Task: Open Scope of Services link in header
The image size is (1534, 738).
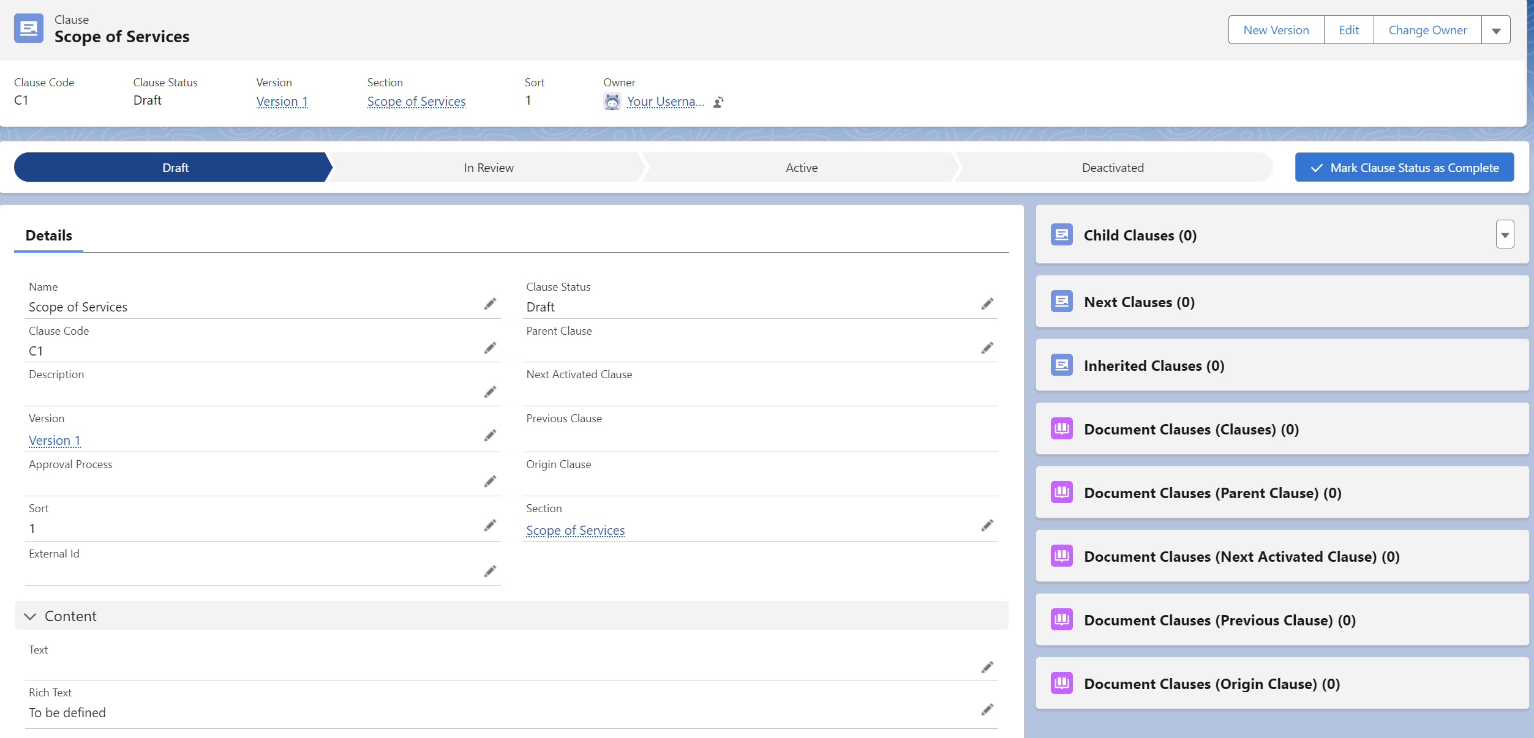Action: 416,102
